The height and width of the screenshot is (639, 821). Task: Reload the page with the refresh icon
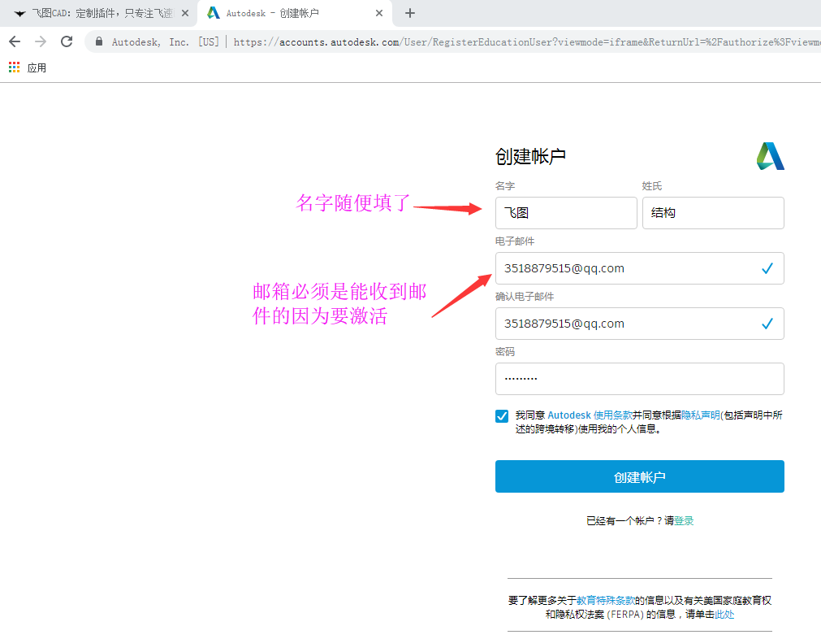click(67, 41)
